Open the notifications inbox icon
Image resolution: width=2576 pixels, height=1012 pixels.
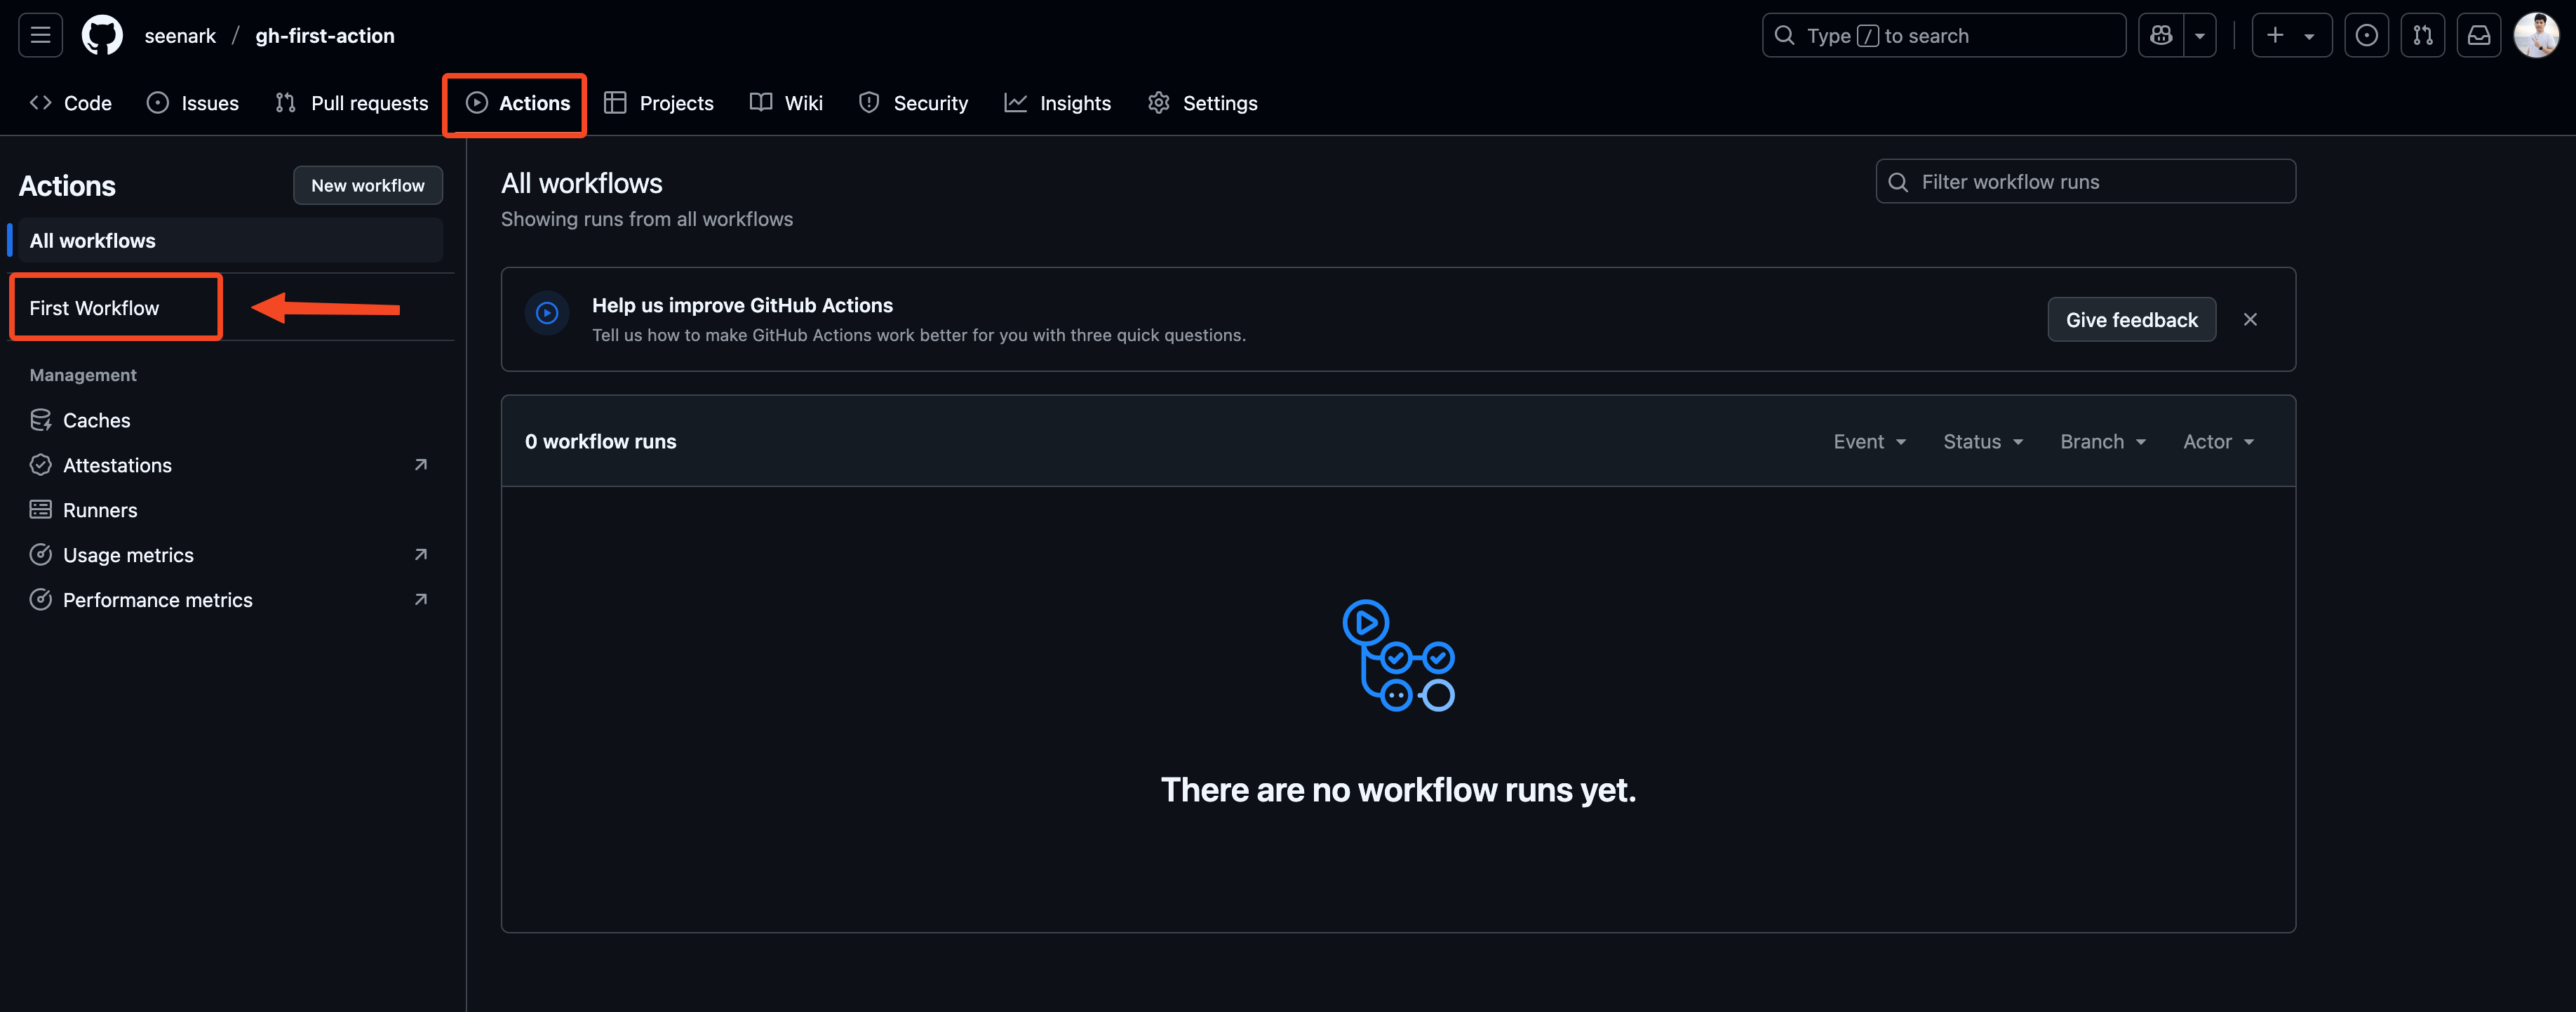[x=2478, y=35]
